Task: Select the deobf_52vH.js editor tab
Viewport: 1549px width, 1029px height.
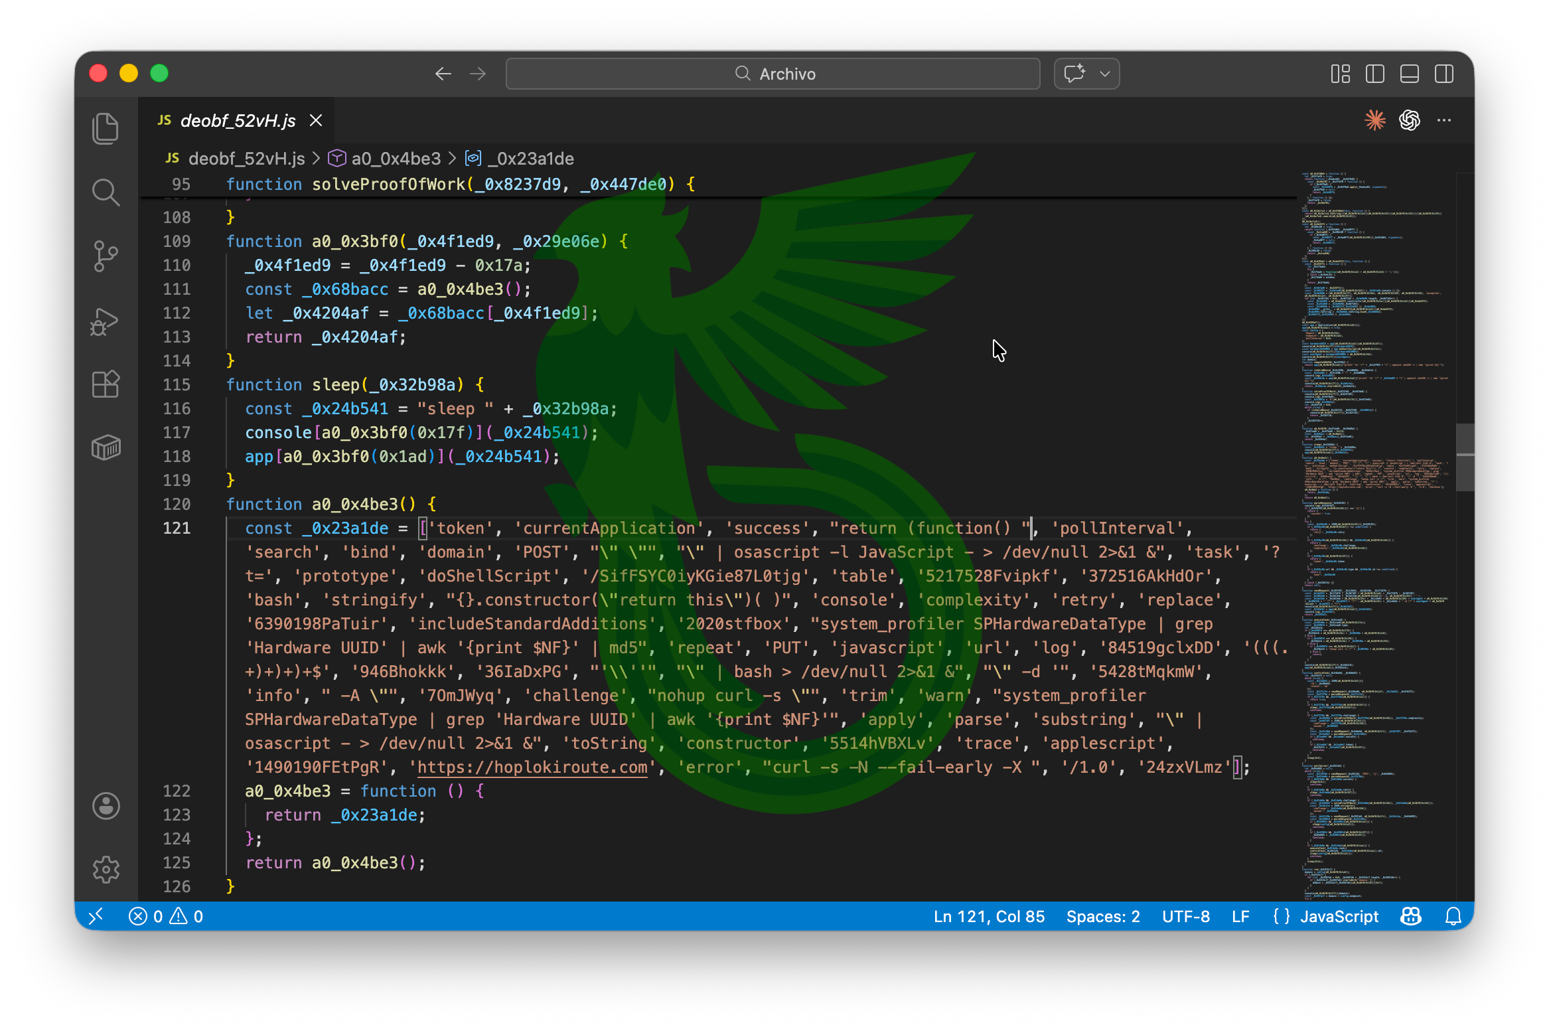Action: click(238, 121)
